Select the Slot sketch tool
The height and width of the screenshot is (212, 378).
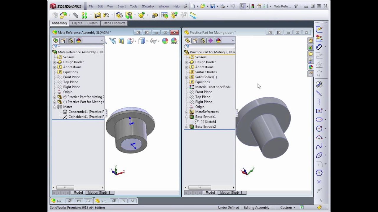coord(319,120)
